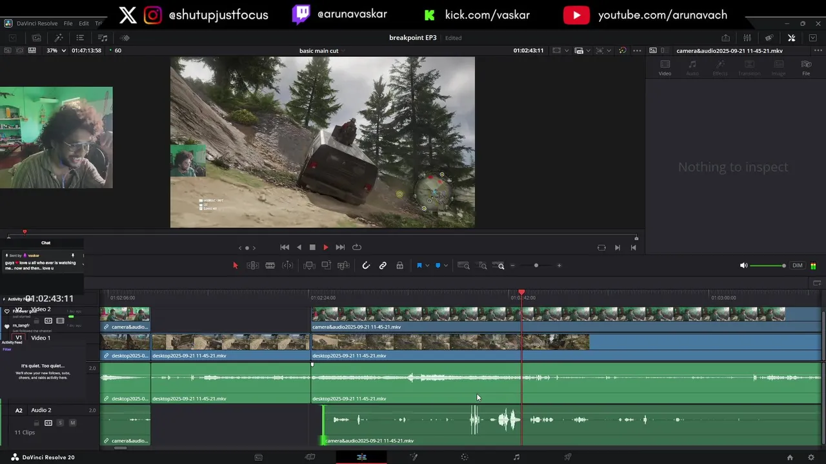The image size is (826, 464).
Task: Switch to Inspector Audio tab
Action: pyautogui.click(x=692, y=68)
